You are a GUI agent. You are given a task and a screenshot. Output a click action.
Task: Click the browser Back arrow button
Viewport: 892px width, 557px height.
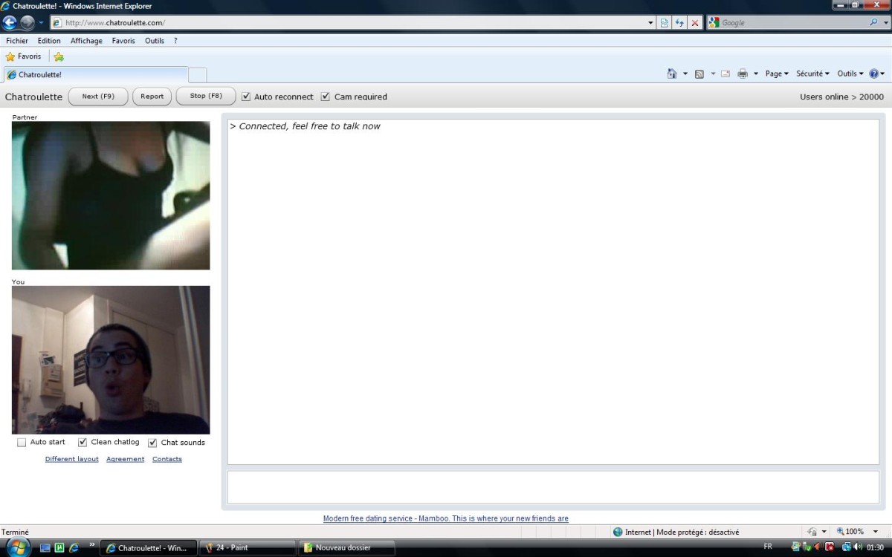[x=10, y=22]
